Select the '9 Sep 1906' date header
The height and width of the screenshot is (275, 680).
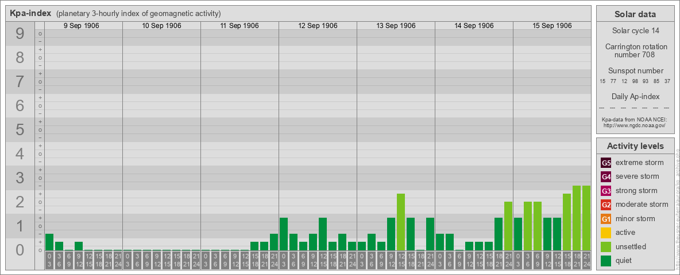(x=82, y=26)
